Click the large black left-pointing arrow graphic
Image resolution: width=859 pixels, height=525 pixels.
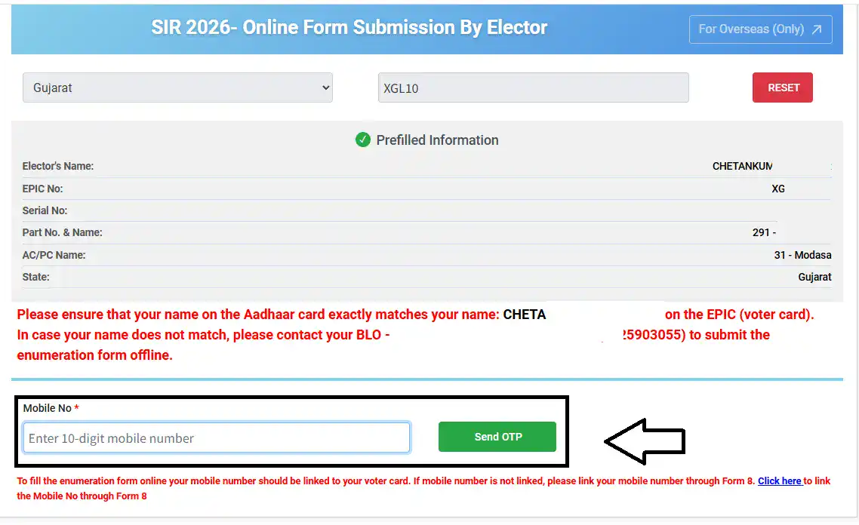[645, 441]
